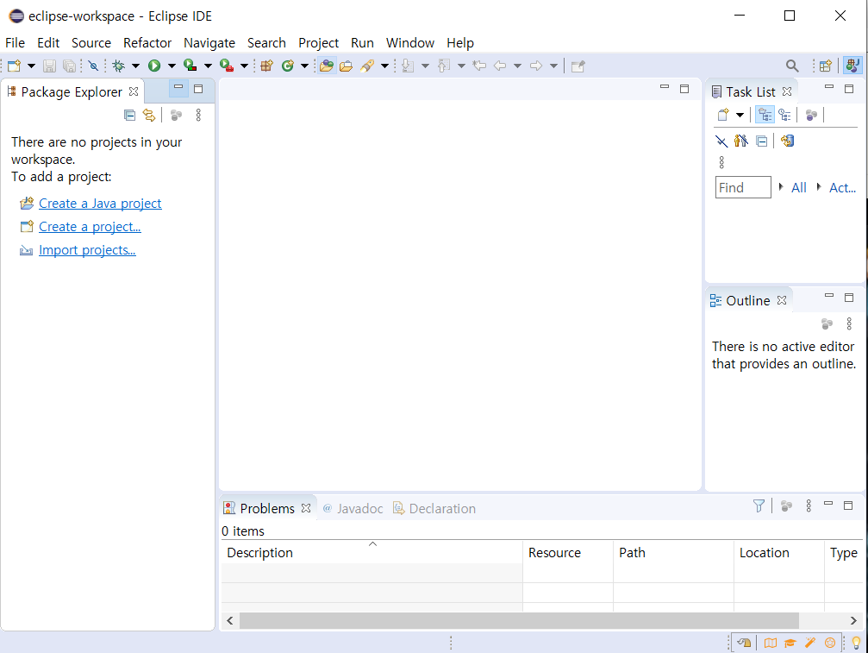The image size is (868, 653).
Task: Click the New wizard icon in main toolbar
Action: (15, 66)
